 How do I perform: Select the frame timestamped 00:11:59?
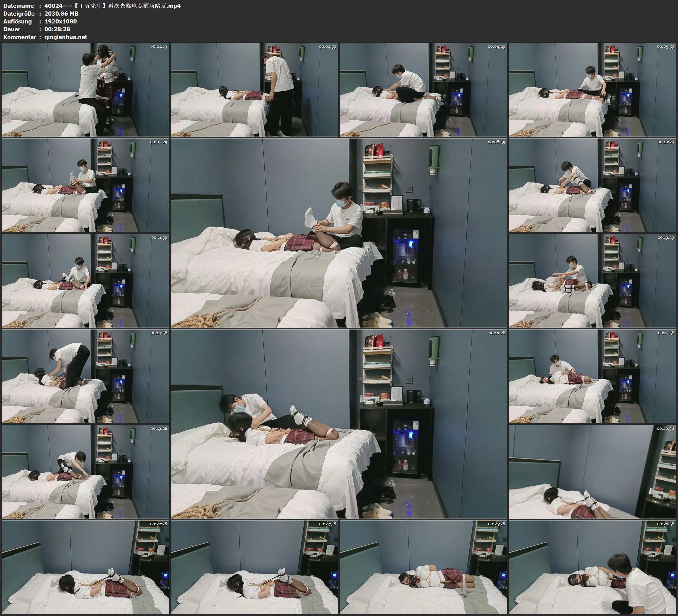(x=85, y=280)
